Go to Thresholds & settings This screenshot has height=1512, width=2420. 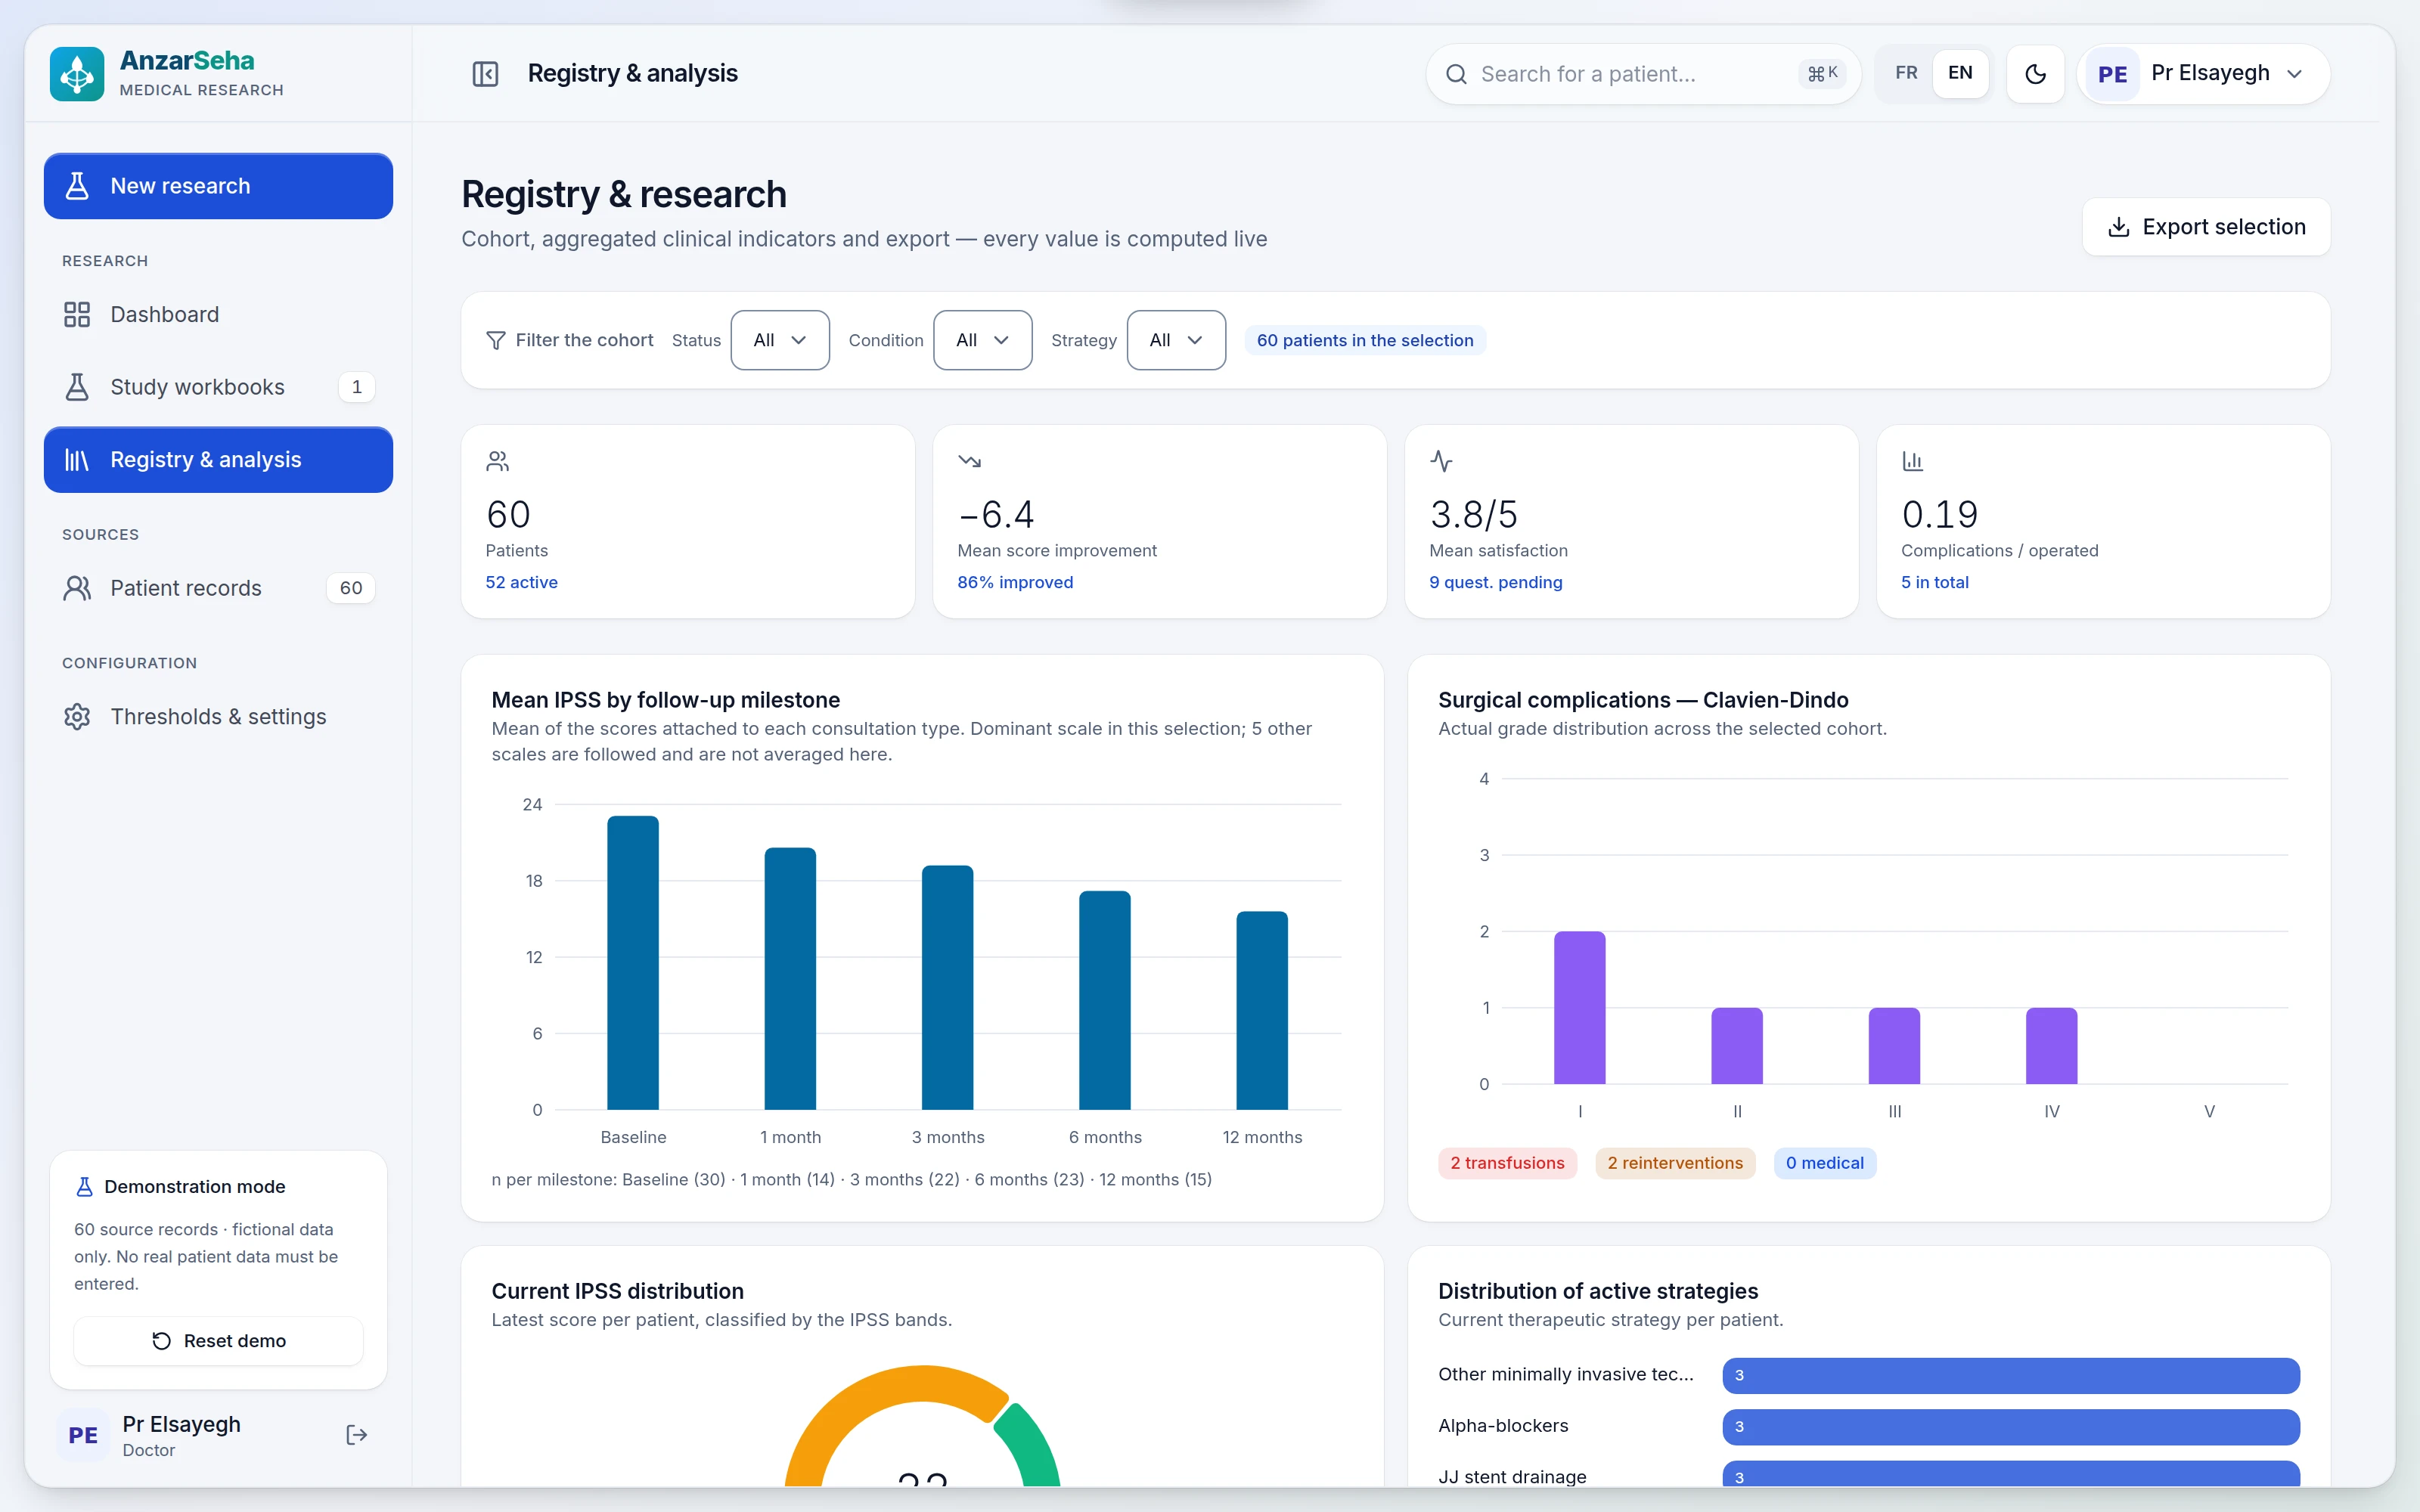click(218, 717)
